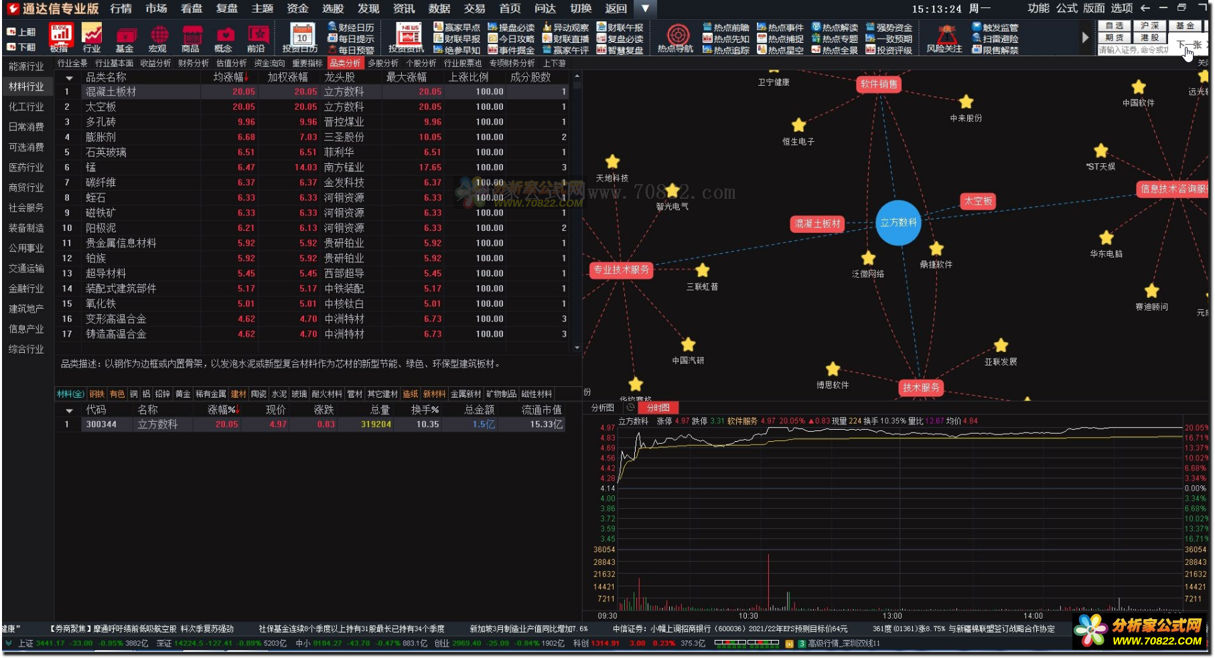Open the 行情 menu
The height and width of the screenshot is (658, 1215).
click(121, 9)
